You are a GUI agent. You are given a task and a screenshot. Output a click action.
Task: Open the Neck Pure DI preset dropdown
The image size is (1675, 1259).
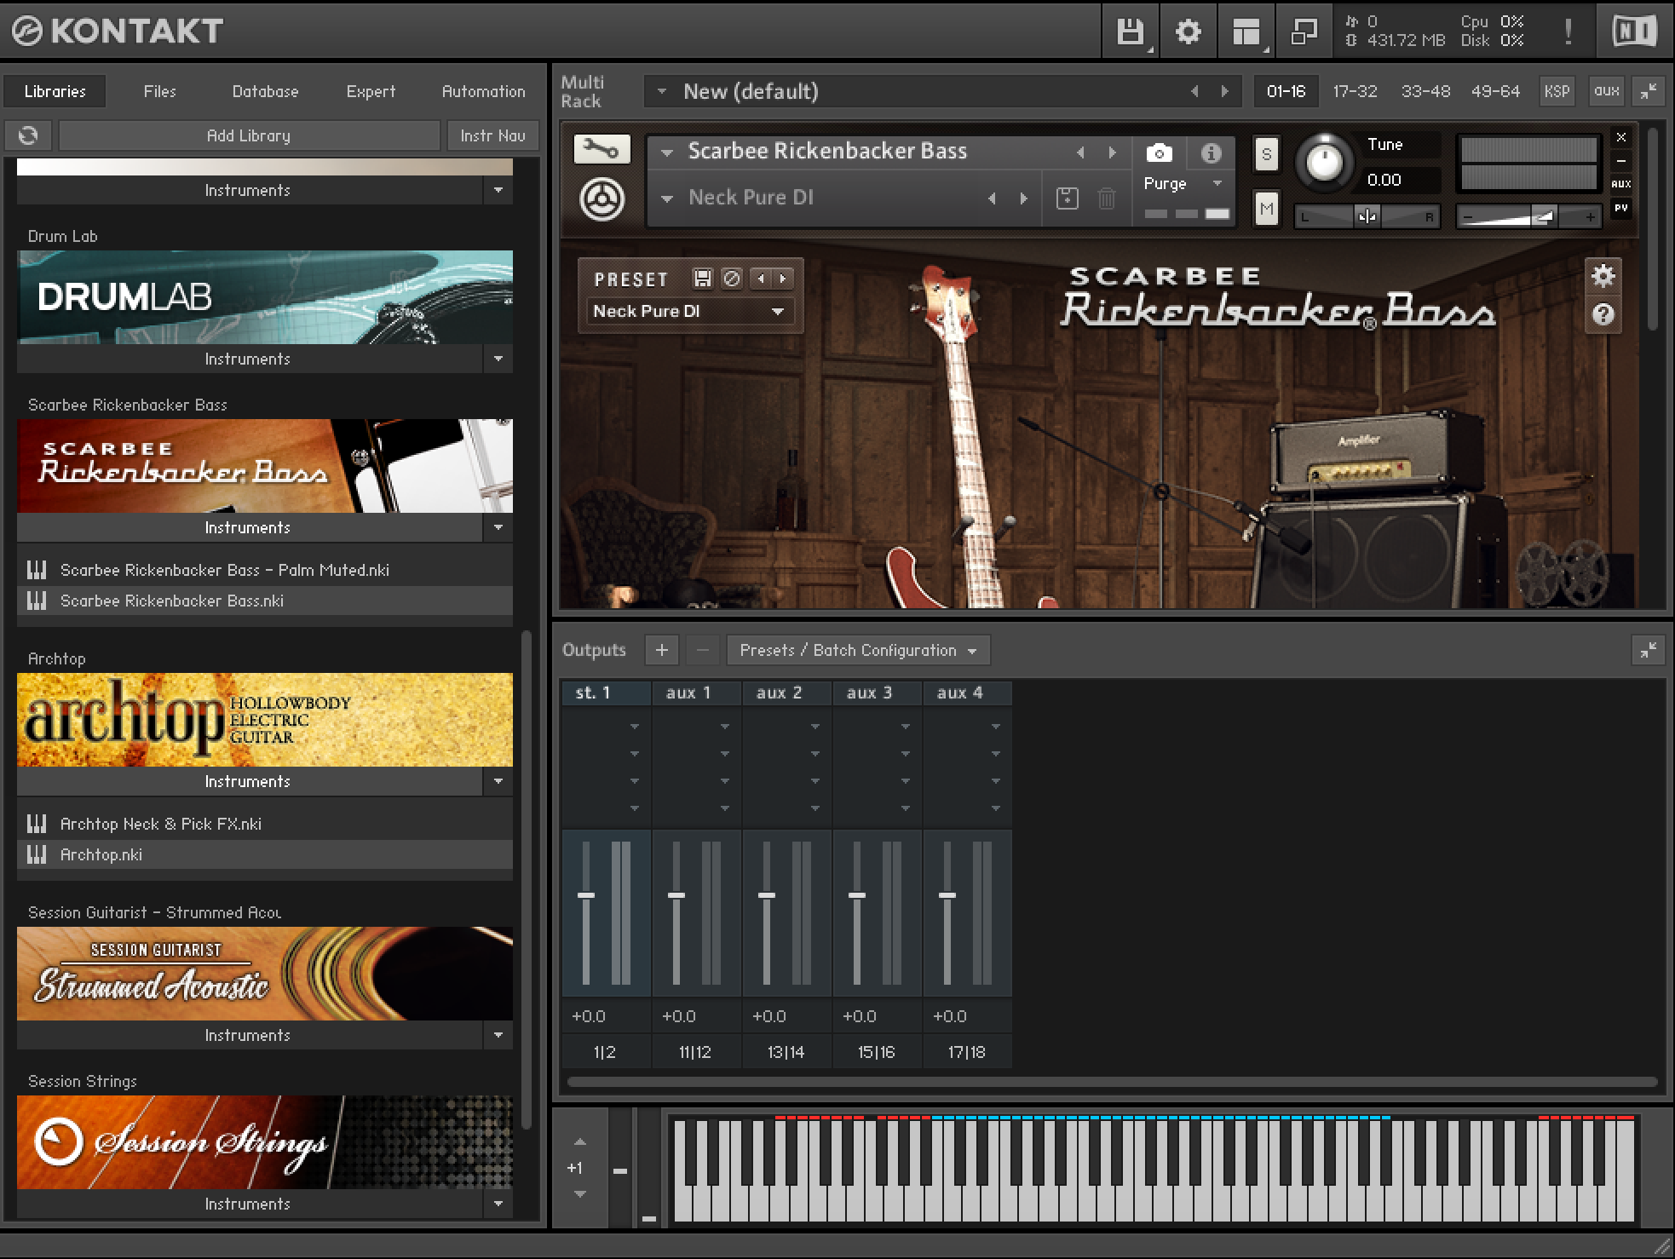click(688, 311)
